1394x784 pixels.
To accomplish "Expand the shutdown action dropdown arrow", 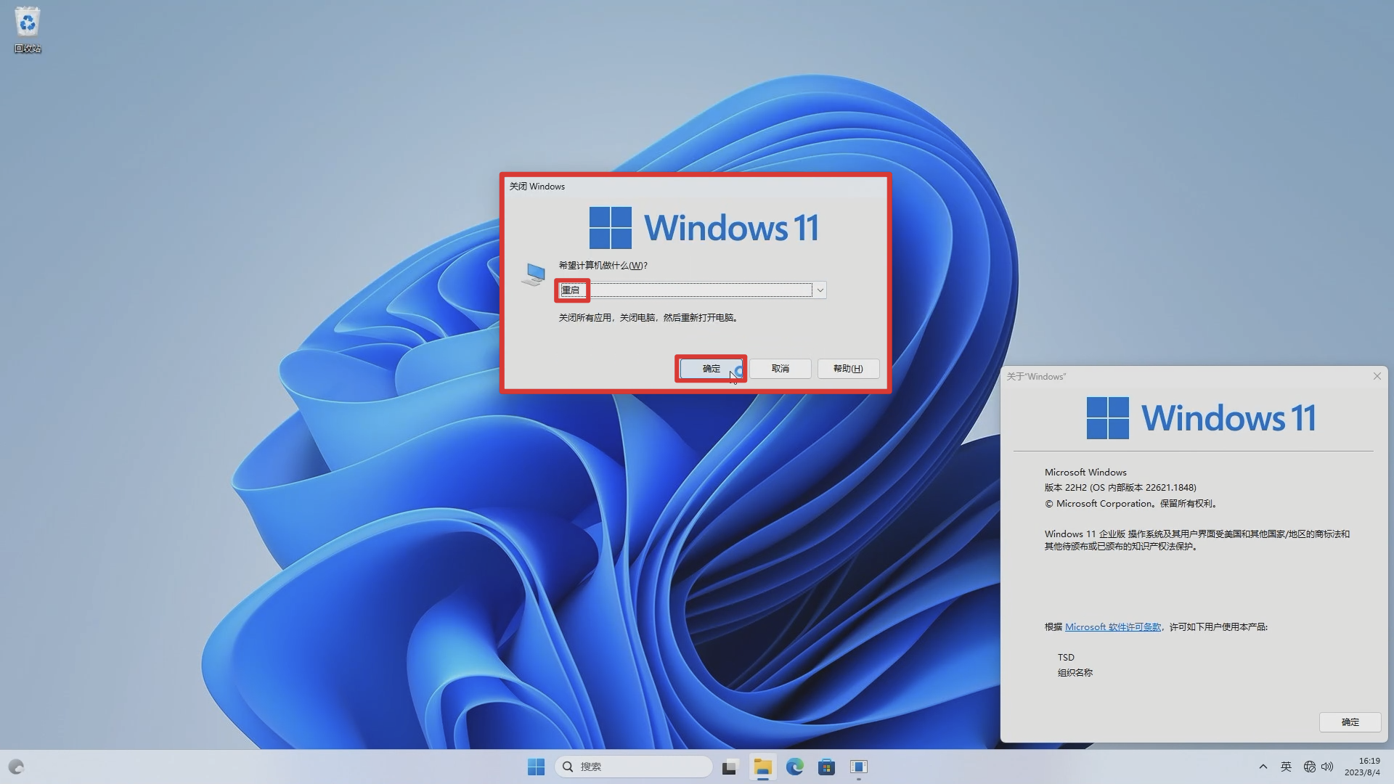I will click(x=820, y=290).
